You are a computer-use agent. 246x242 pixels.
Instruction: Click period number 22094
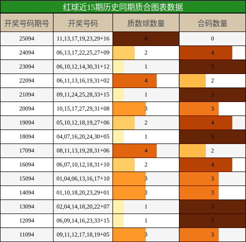(26, 80)
